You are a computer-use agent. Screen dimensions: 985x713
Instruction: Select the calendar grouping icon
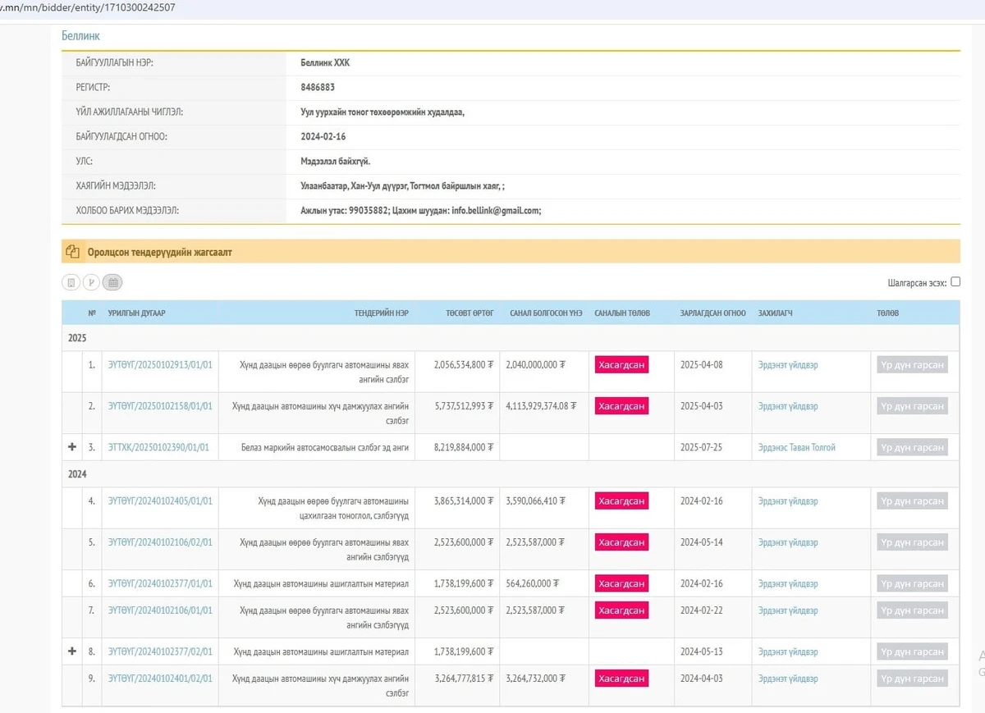[113, 283]
